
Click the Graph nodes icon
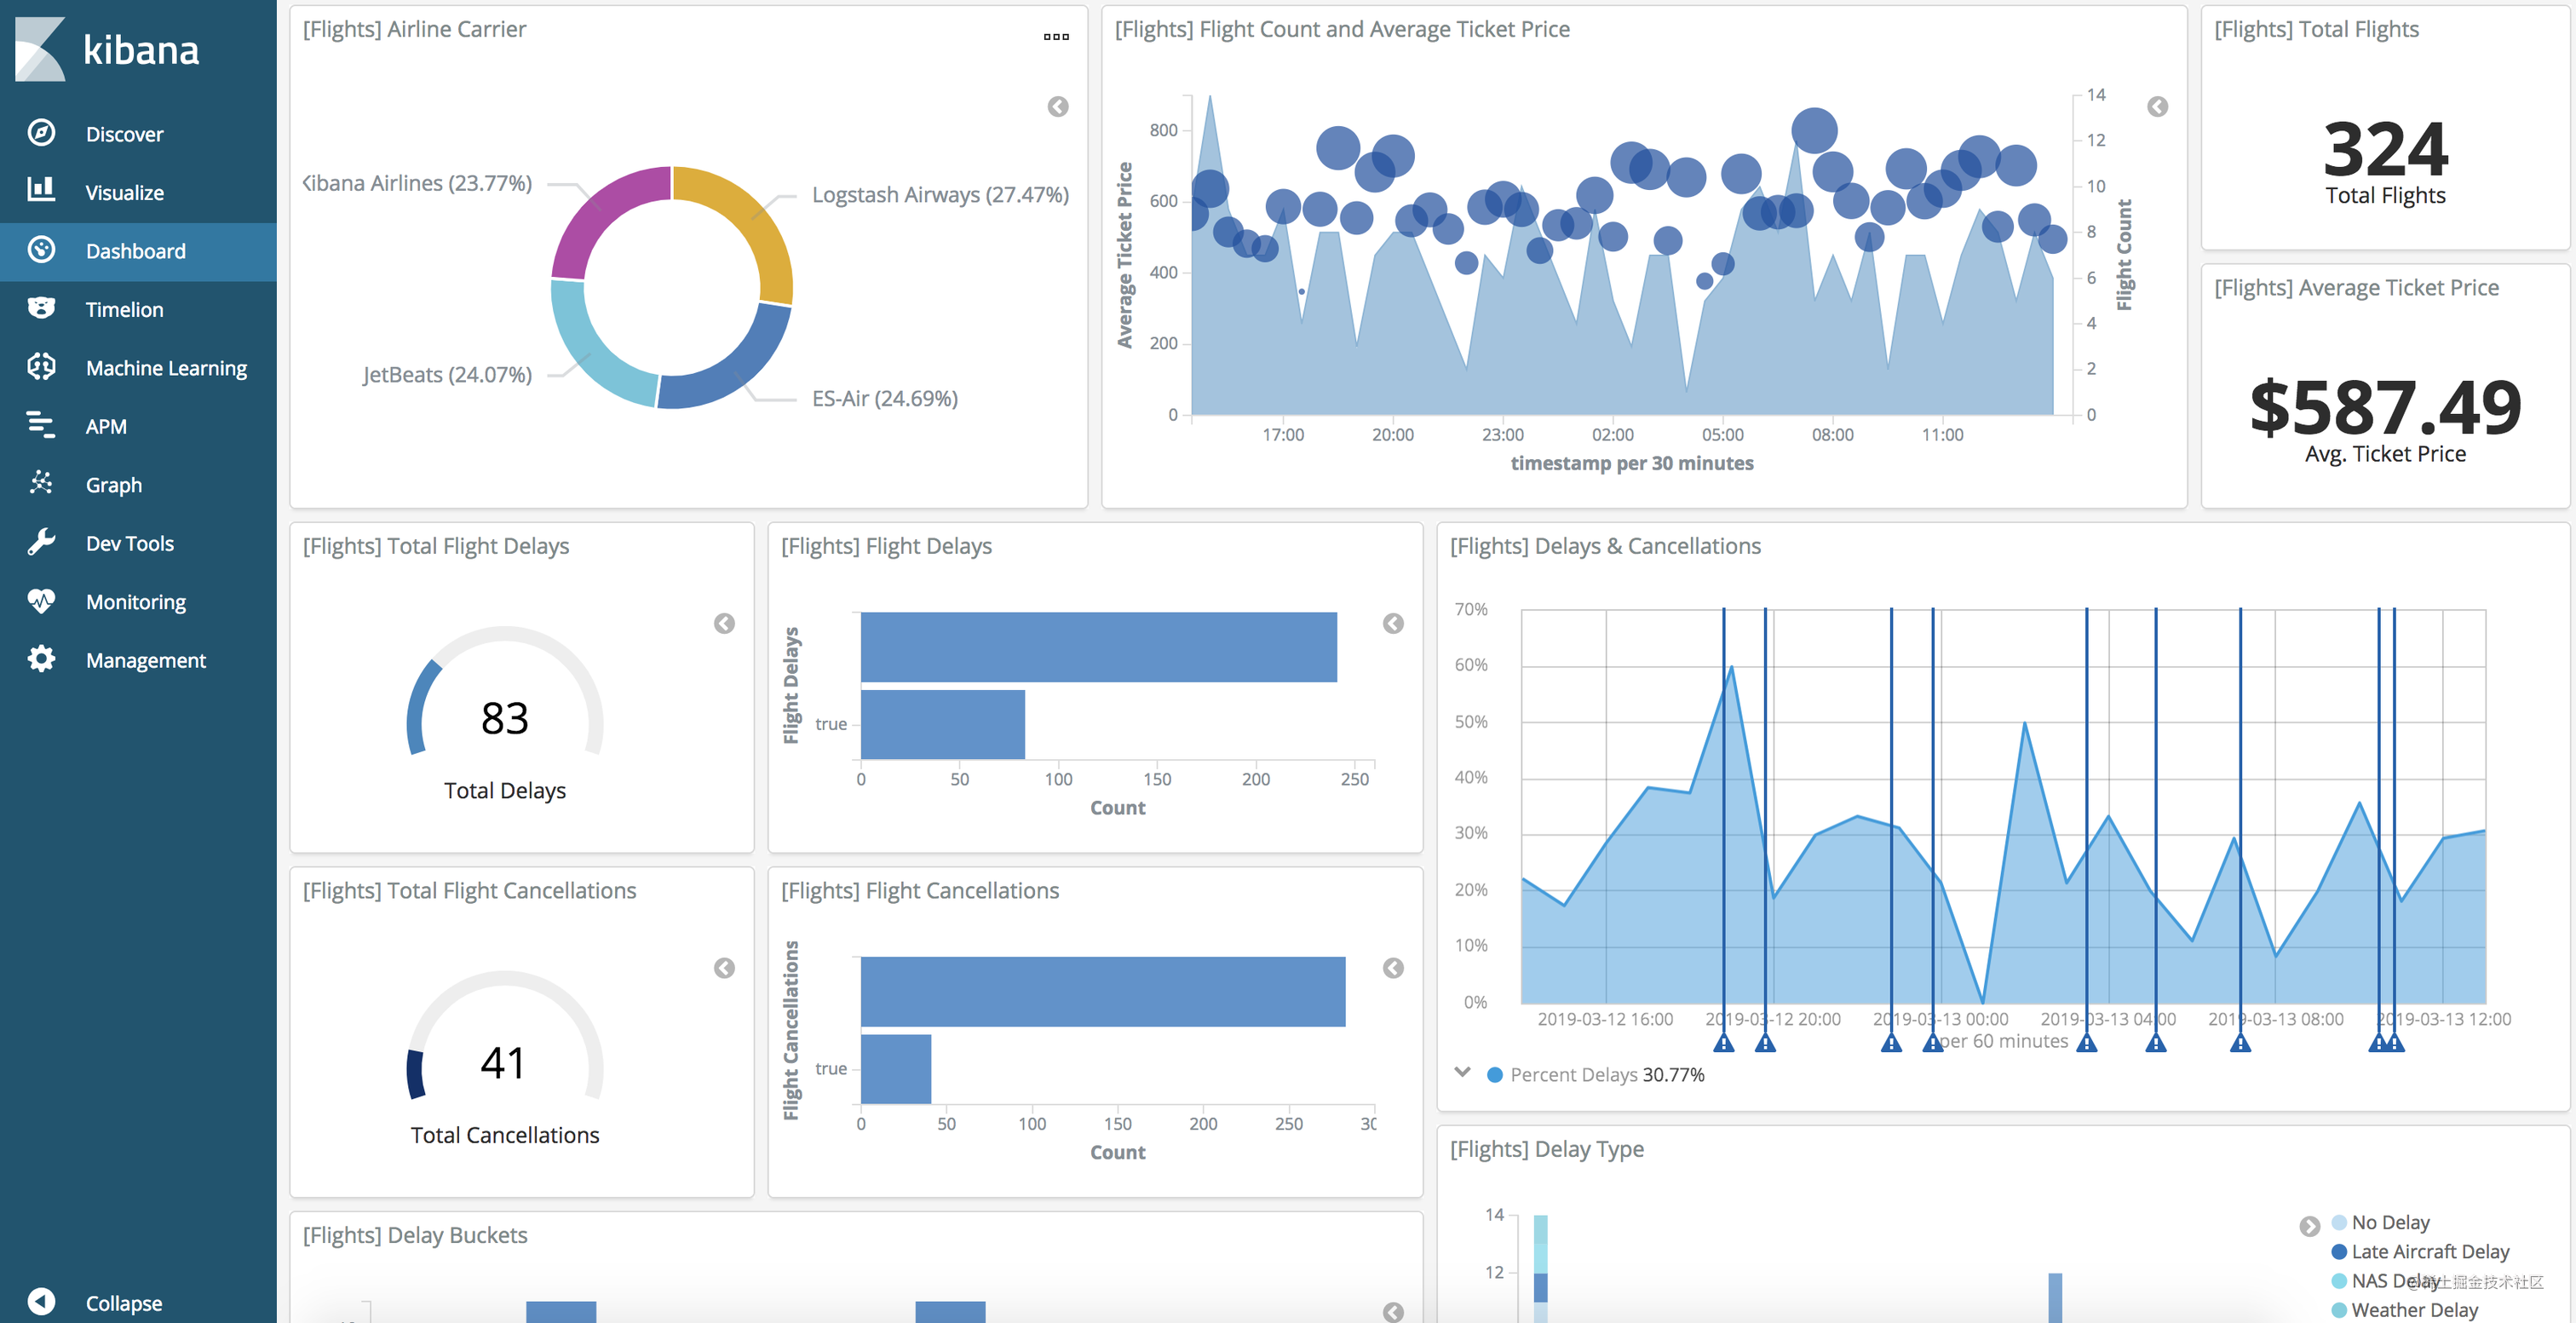coord(41,484)
